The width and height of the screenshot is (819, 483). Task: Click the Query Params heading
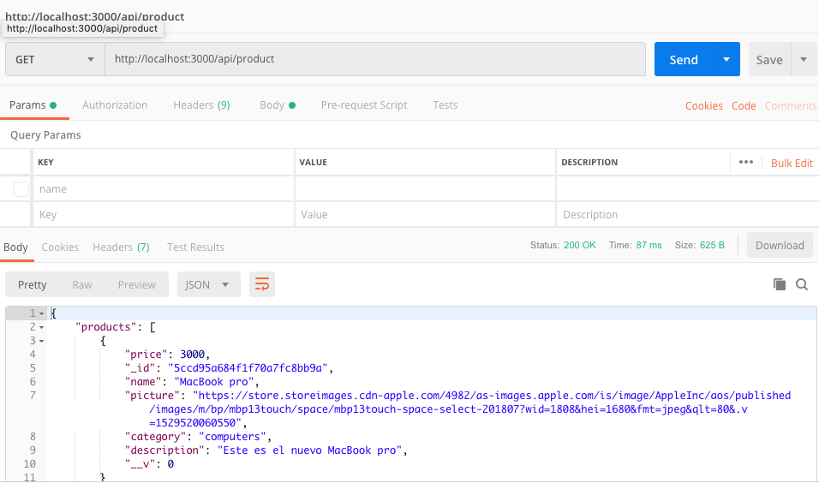click(x=45, y=135)
